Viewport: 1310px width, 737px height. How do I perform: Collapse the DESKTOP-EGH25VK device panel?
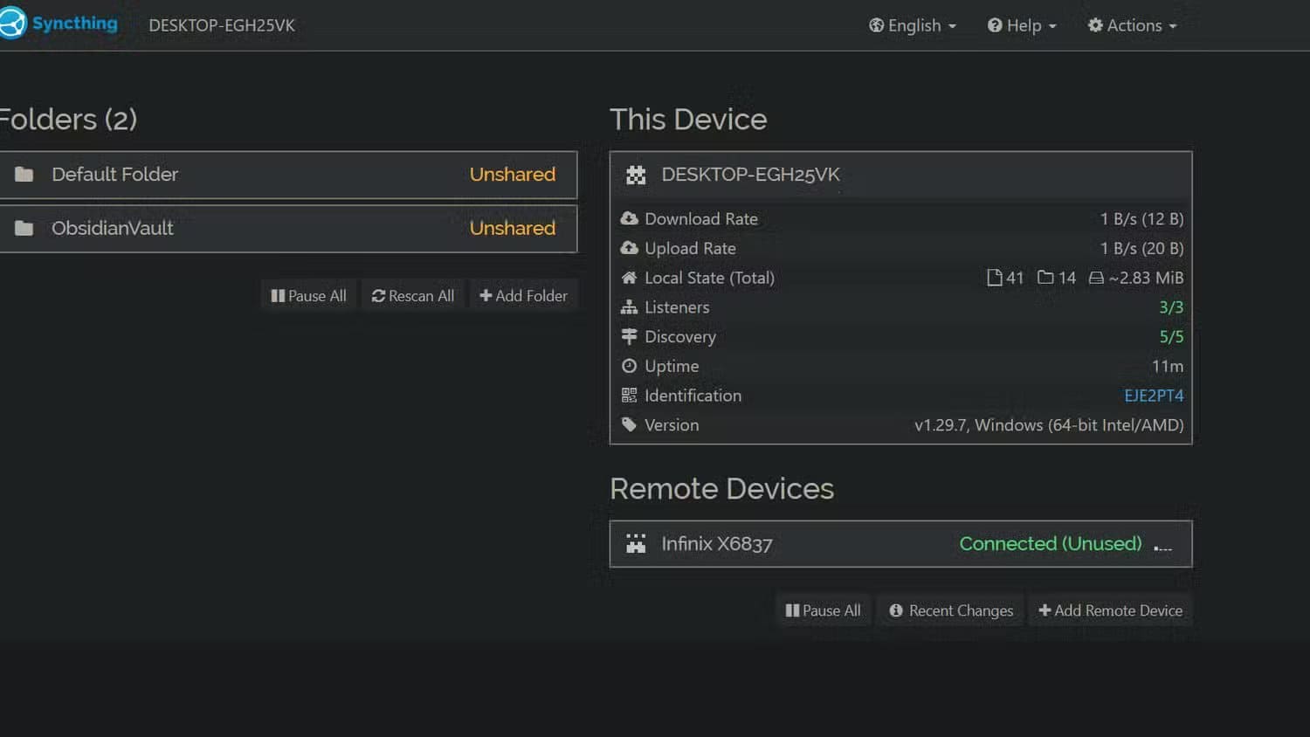[x=900, y=175]
